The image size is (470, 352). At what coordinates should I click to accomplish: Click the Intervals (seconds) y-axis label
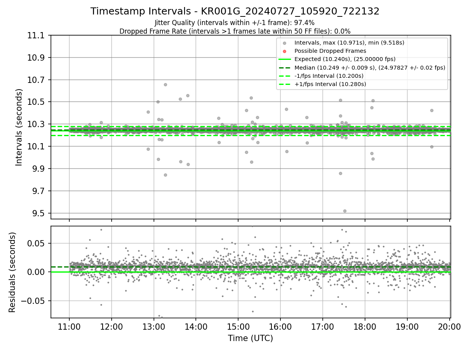pos(19,127)
